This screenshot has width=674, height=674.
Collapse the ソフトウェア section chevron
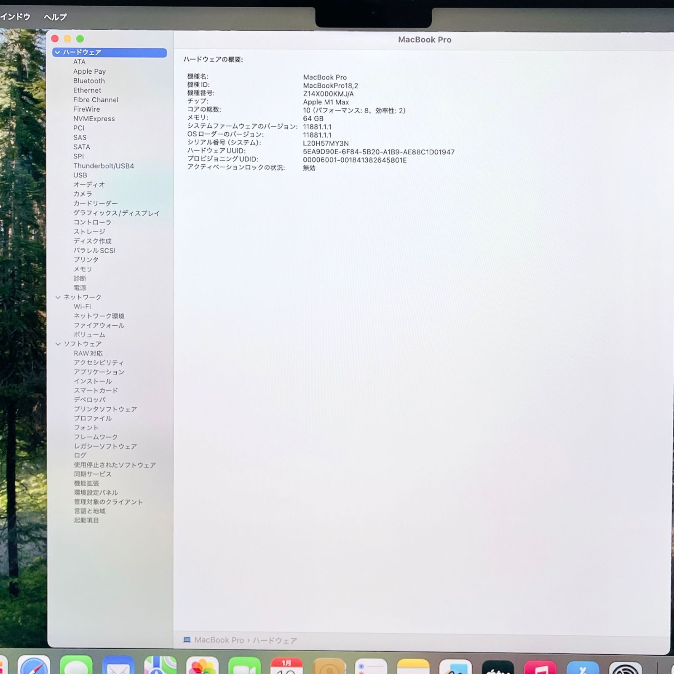(x=58, y=344)
